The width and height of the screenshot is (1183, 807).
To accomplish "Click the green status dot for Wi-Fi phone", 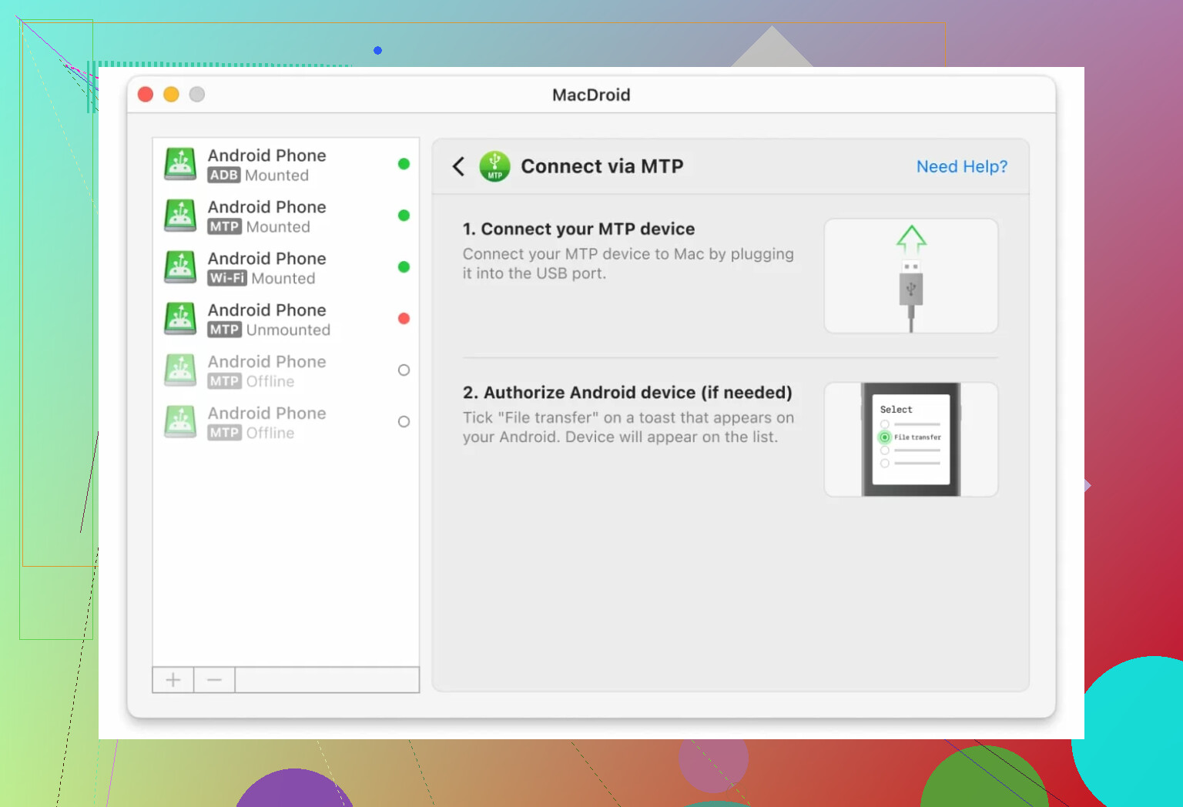I will coord(404,267).
